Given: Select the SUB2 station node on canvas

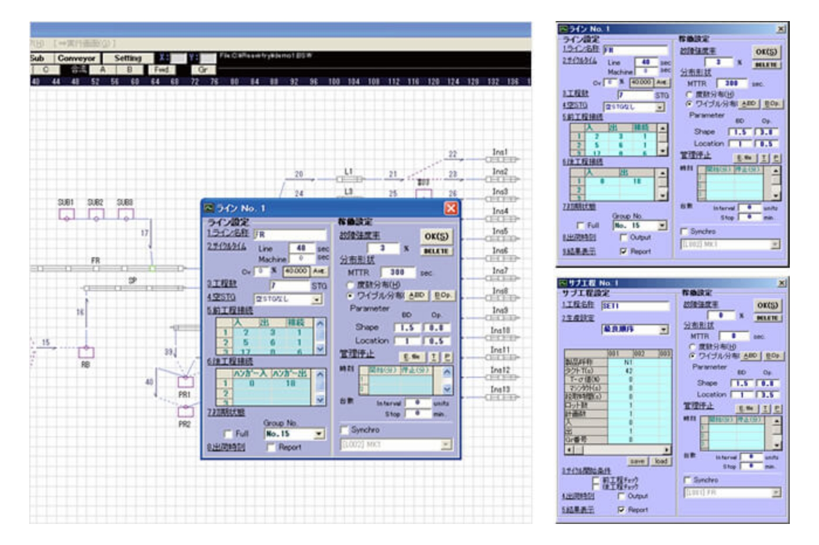Looking at the screenshot, I should (96, 214).
